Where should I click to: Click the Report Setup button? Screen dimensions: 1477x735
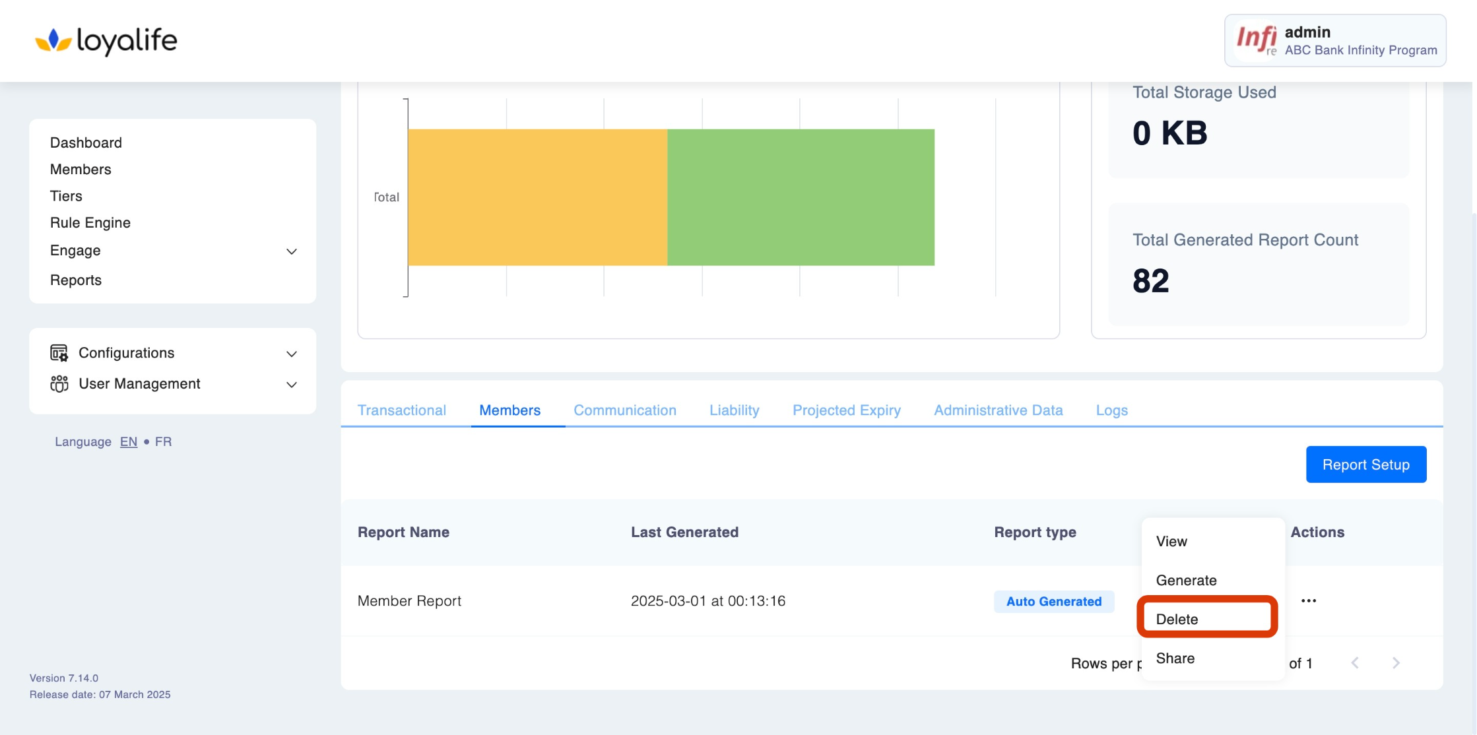(1365, 464)
